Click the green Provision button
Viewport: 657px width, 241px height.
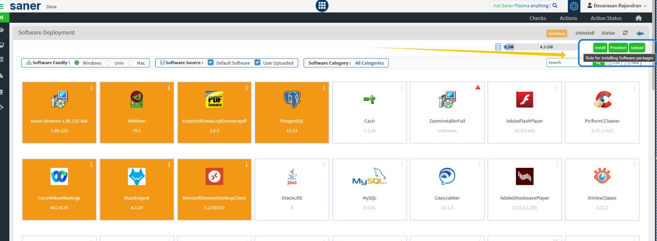[x=618, y=48]
